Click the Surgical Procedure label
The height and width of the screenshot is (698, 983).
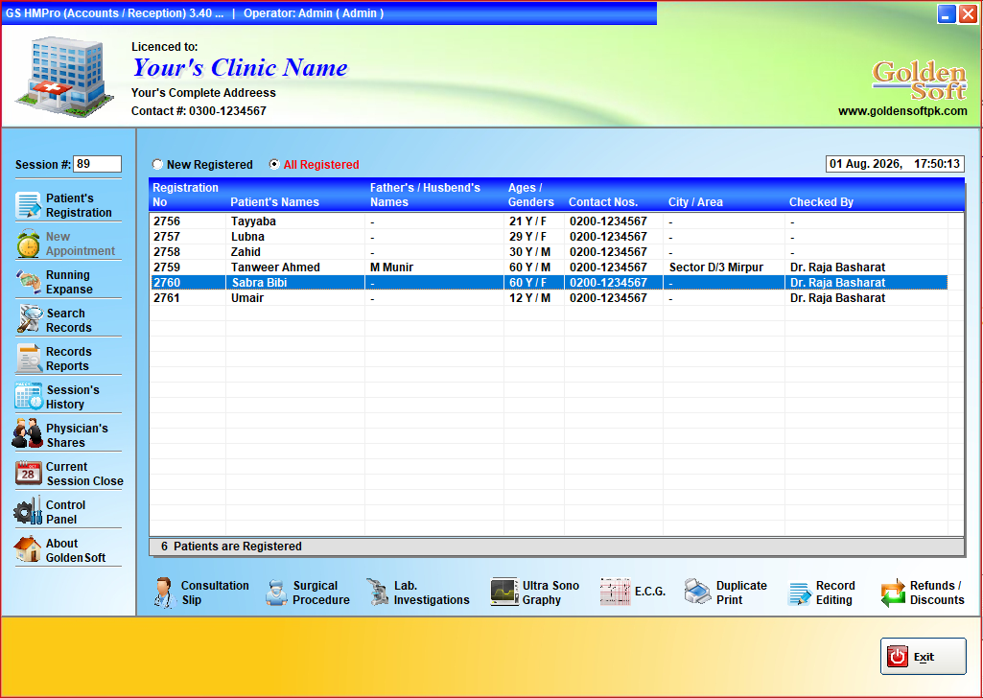pyautogui.click(x=321, y=593)
